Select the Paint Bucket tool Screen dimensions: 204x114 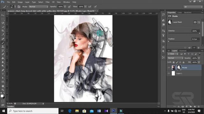coord(3,58)
